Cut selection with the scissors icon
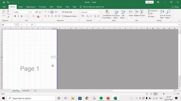 click(8, 11)
